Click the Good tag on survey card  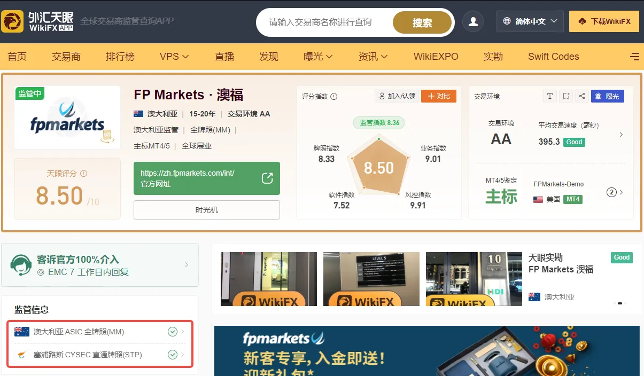pyautogui.click(x=622, y=257)
